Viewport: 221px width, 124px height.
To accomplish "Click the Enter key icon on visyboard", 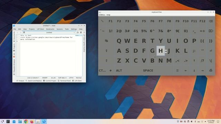I will tap(211, 51).
